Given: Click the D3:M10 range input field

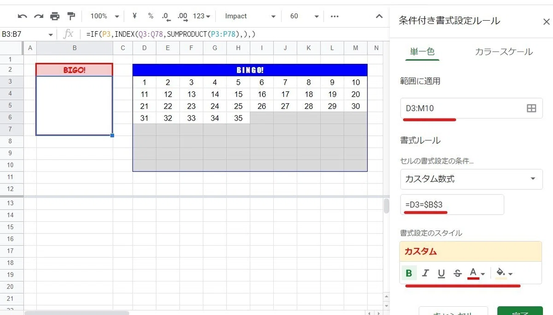Looking at the screenshot, I should (471, 109).
